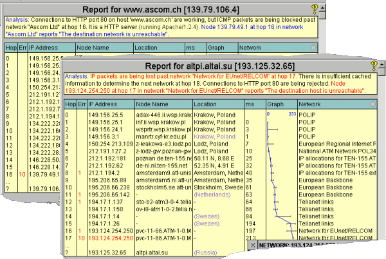Image resolution: width=386 pixels, height=259 pixels.
Task: Click 'Telianet links' in the hop 12 row
Action: pos(316,202)
